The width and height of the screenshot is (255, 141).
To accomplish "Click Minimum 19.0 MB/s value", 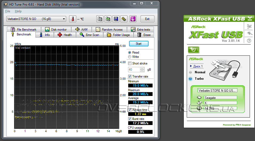I will (x=140, y=86).
